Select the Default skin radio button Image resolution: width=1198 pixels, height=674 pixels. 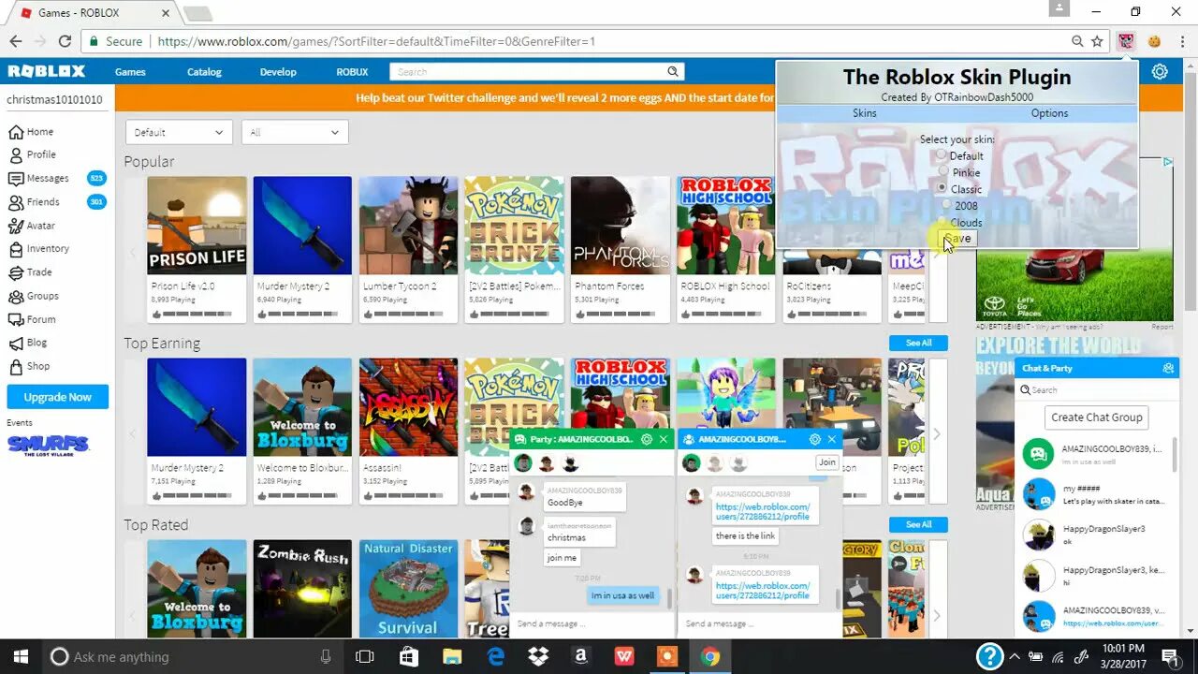[942, 155]
